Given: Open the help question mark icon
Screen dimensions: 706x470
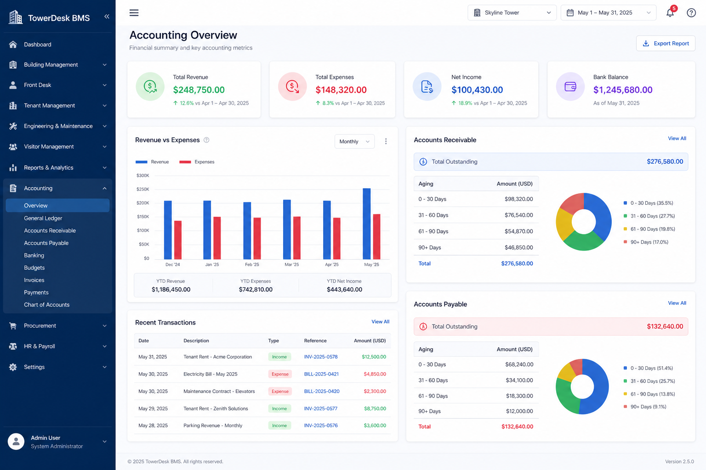Looking at the screenshot, I should pyautogui.click(x=691, y=13).
